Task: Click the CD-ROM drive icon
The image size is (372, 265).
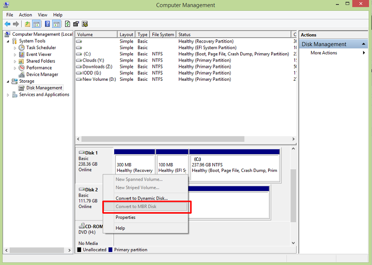Action: coord(82,226)
